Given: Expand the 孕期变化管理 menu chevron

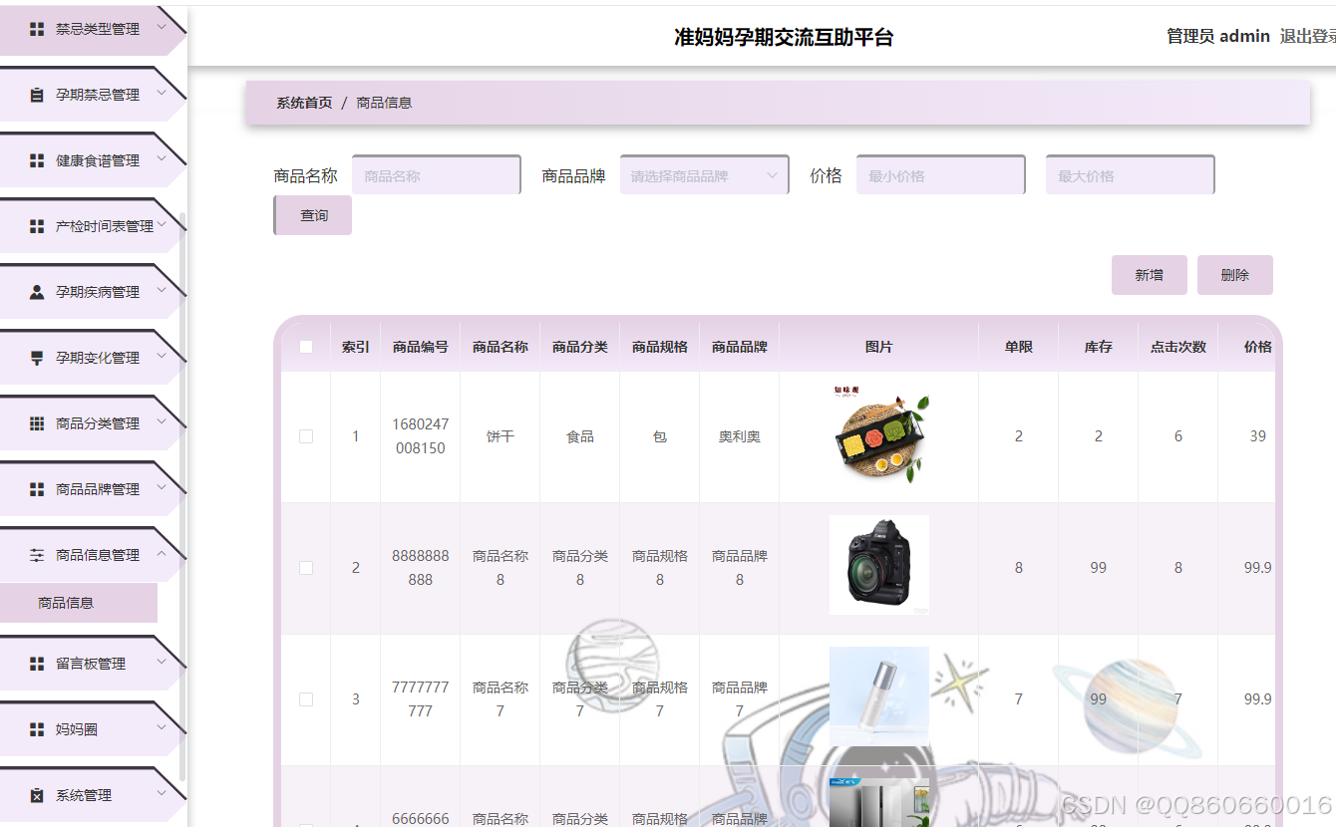Looking at the screenshot, I should [162, 357].
